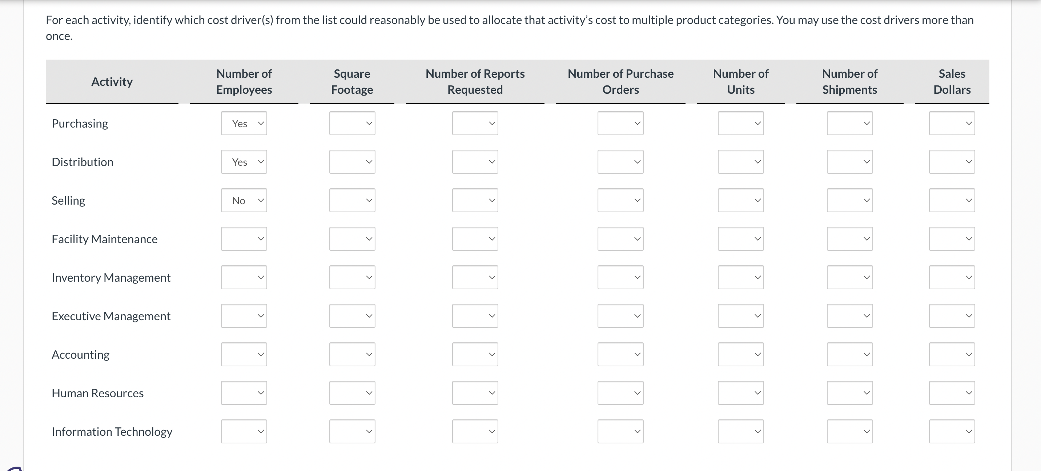1041x471 pixels.
Task: Open the Reports Requested dropdown for Executive Management
Action: (x=475, y=315)
